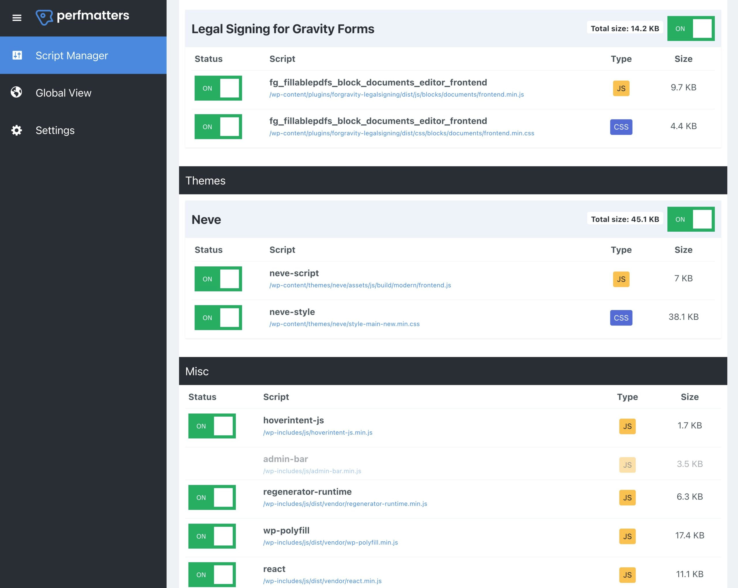Image resolution: width=738 pixels, height=588 pixels.
Task: Click the JS type badge for neve-script
Action: pyautogui.click(x=621, y=279)
